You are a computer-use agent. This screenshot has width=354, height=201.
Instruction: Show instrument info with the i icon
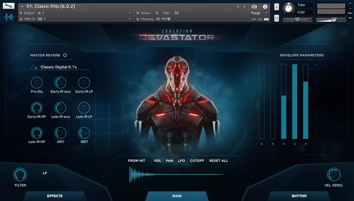265,6
